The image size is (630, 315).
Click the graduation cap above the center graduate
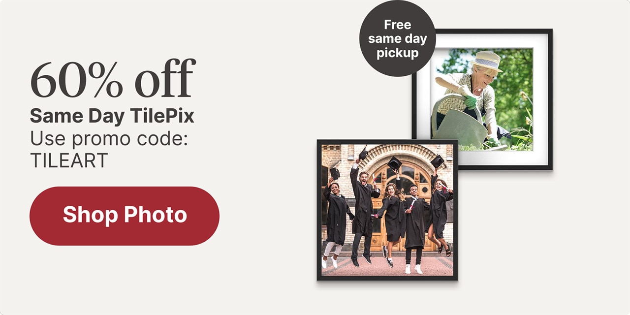(395, 163)
